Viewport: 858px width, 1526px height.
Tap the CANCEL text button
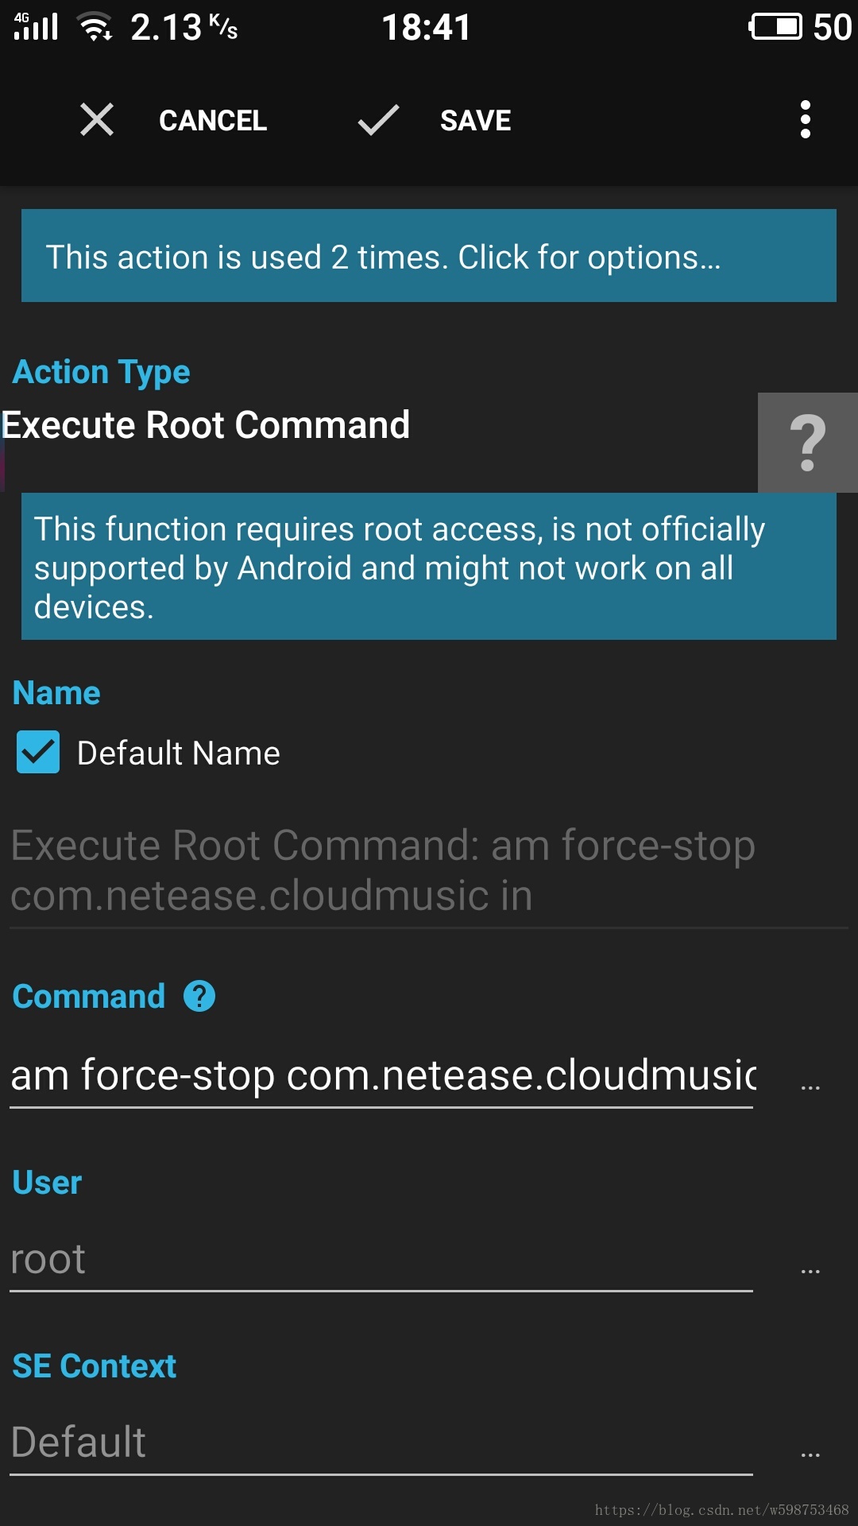(213, 121)
